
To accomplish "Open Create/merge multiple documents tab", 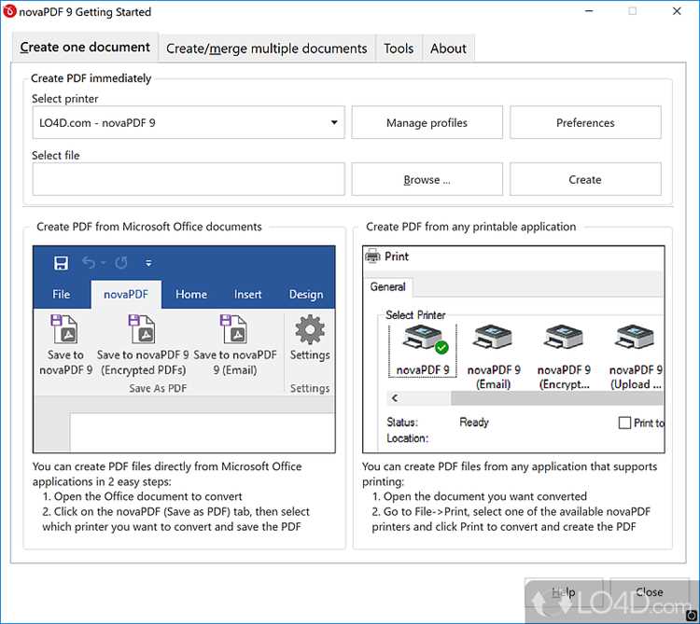I will click(x=267, y=49).
